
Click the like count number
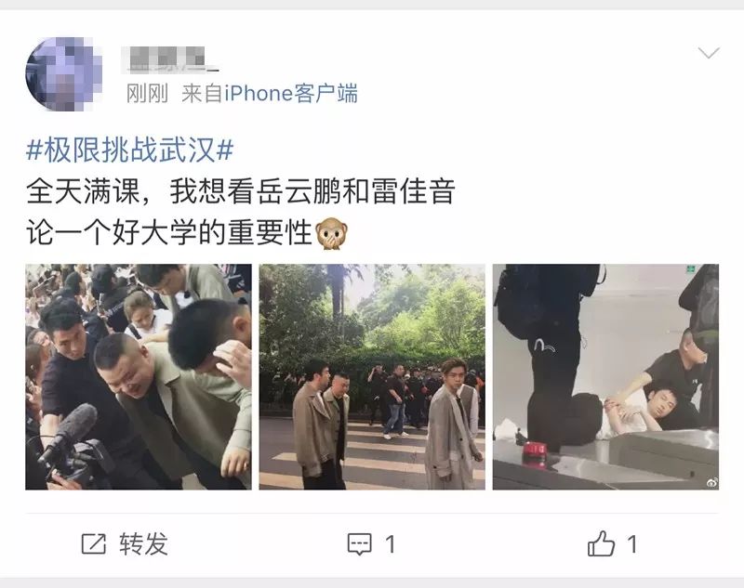[632, 544]
